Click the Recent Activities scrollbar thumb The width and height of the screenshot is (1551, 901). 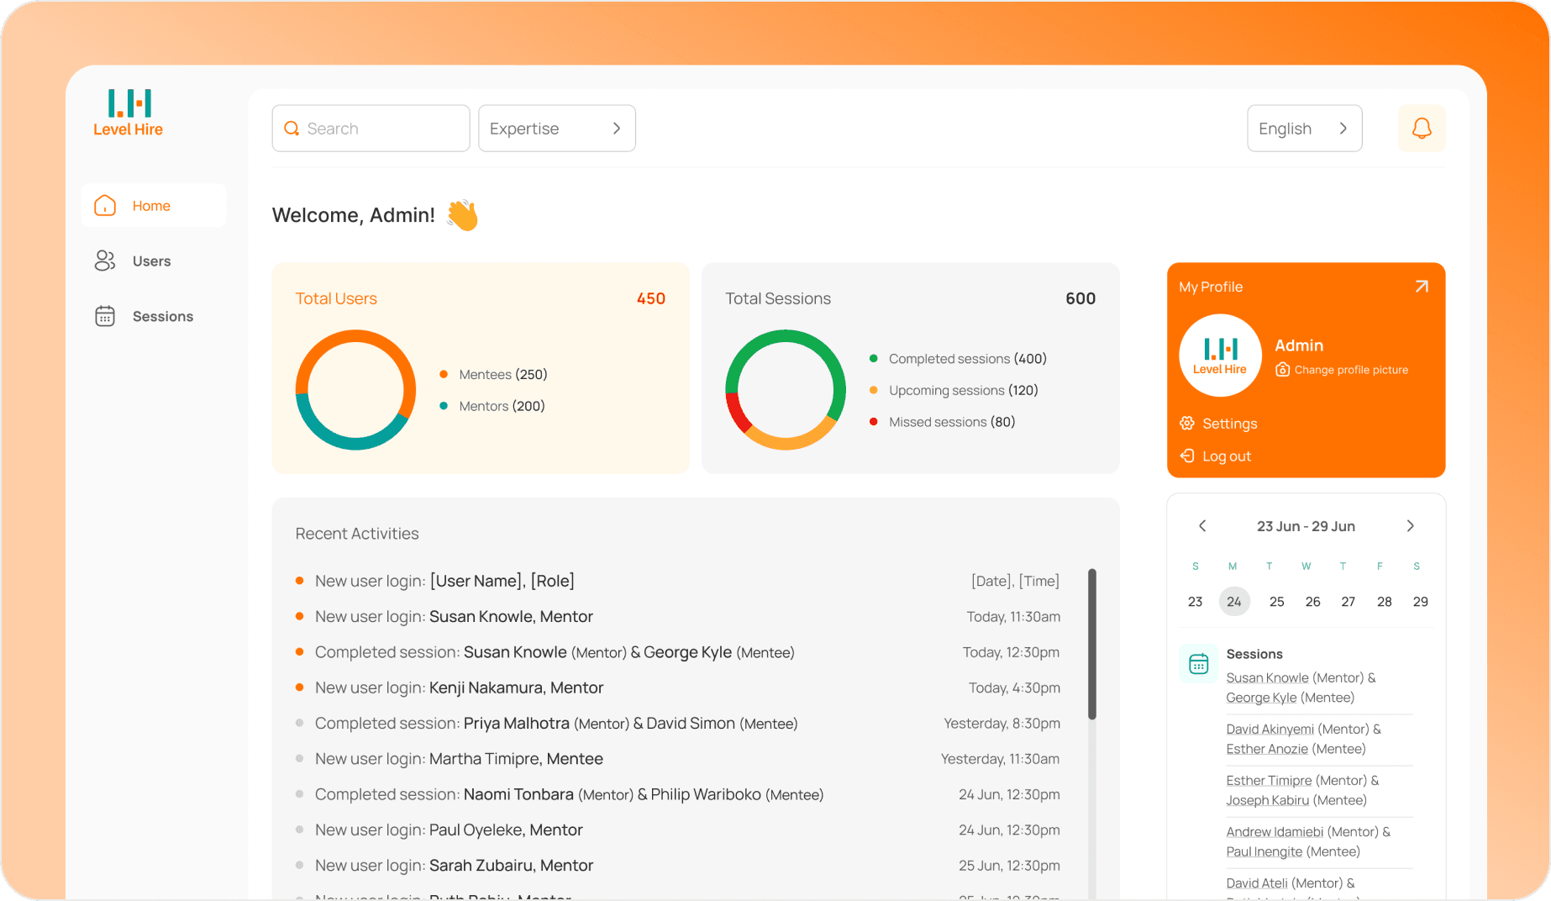pyautogui.click(x=1092, y=644)
